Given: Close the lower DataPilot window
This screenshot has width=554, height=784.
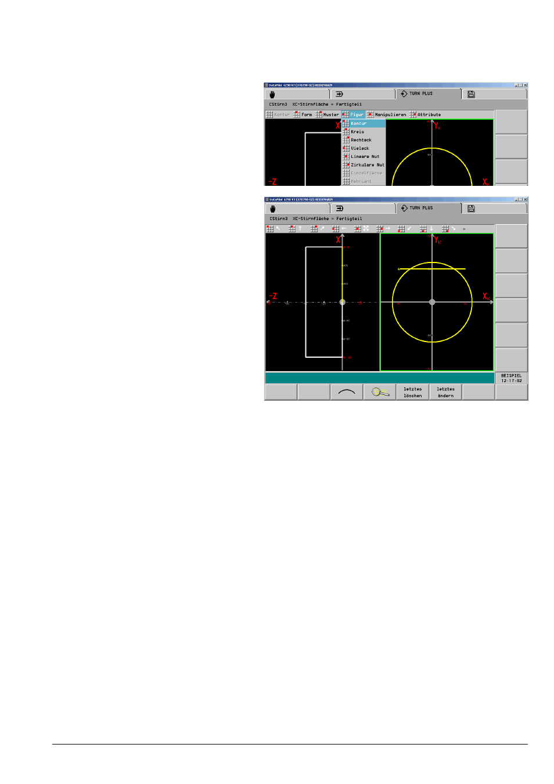Looking at the screenshot, I should [x=525, y=199].
